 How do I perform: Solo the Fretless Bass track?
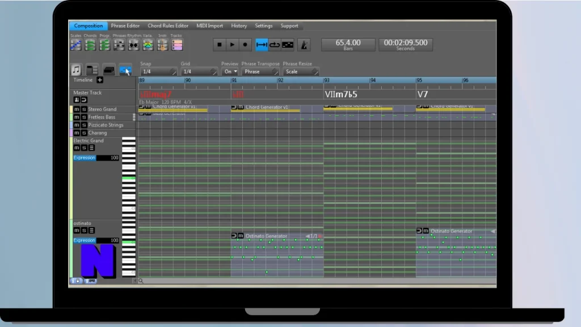[84, 117]
